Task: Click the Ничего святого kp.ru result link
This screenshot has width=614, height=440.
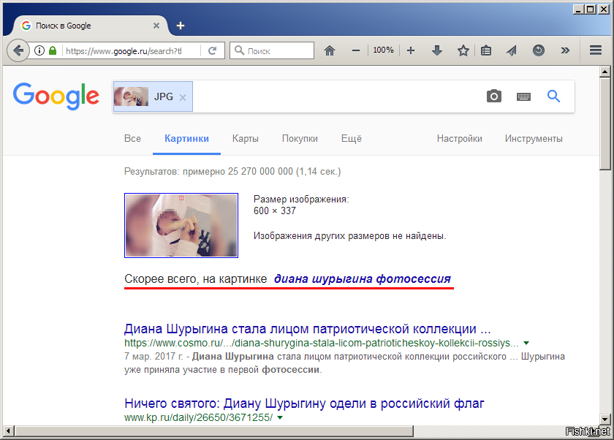Action: click(304, 403)
